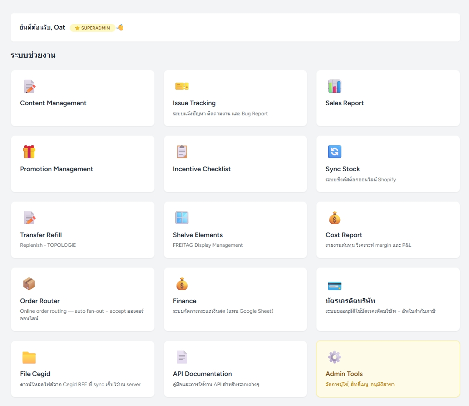Click the Incentive Checklist clipboard icon

click(182, 152)
